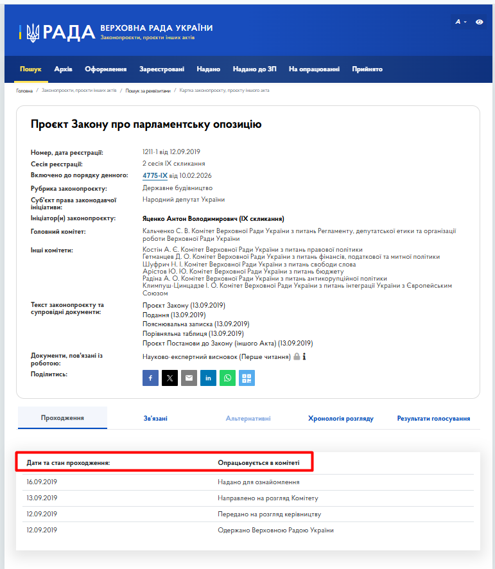Click Законопроєкти, проєкти інших актів breadcrumb
This screenshot has width=495, height=569.
click(x=79, y=91)
